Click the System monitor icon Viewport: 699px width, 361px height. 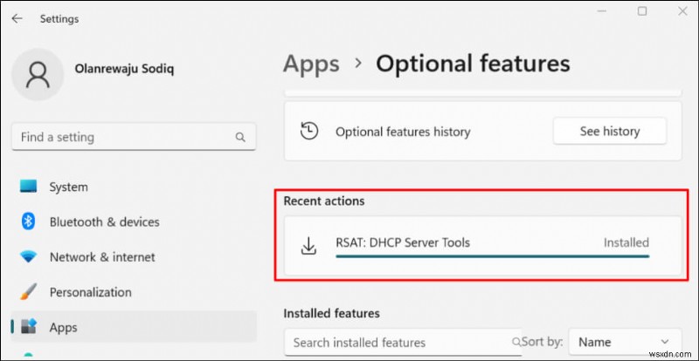[28, 187]
